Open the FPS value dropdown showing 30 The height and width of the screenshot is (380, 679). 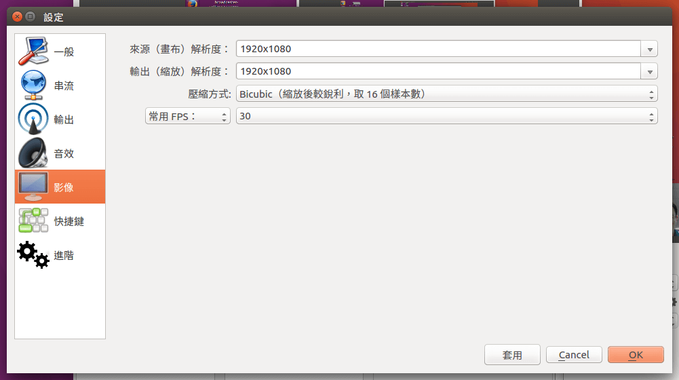[x=446, y=117]
